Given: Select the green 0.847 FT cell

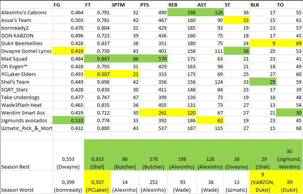Looking at the screenshot, I should click(98, 59).
